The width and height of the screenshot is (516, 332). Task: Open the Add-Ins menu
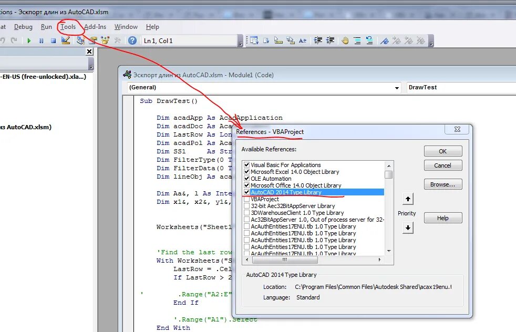tap(95, 26)
